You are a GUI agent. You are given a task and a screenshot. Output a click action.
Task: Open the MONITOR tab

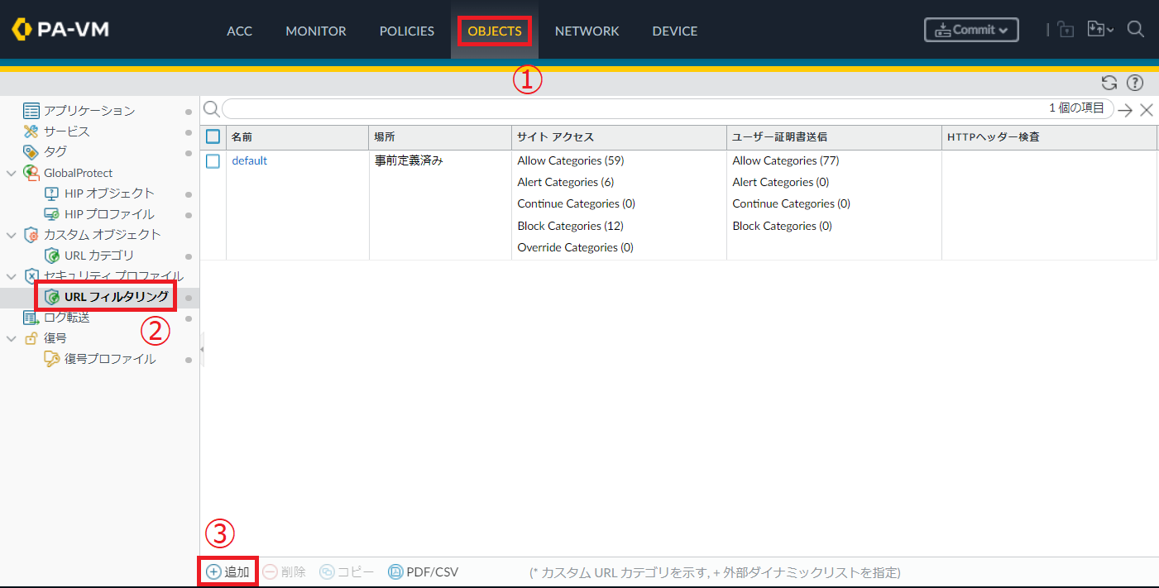tap(316, 31)
